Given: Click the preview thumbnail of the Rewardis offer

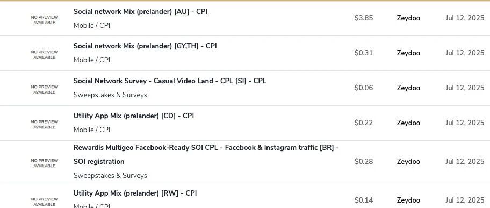Looking at the screenshot, I should (x=45, y=163).
